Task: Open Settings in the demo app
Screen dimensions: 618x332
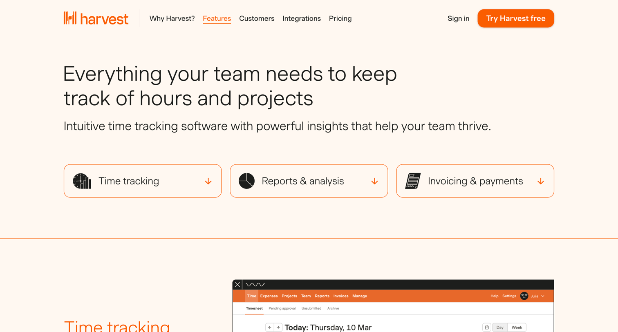Action: (x=509, y=296)
